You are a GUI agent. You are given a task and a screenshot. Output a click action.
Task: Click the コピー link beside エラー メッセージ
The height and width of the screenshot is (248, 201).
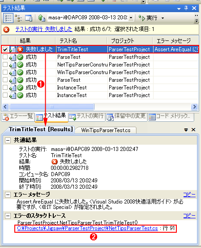coord(189,195)
